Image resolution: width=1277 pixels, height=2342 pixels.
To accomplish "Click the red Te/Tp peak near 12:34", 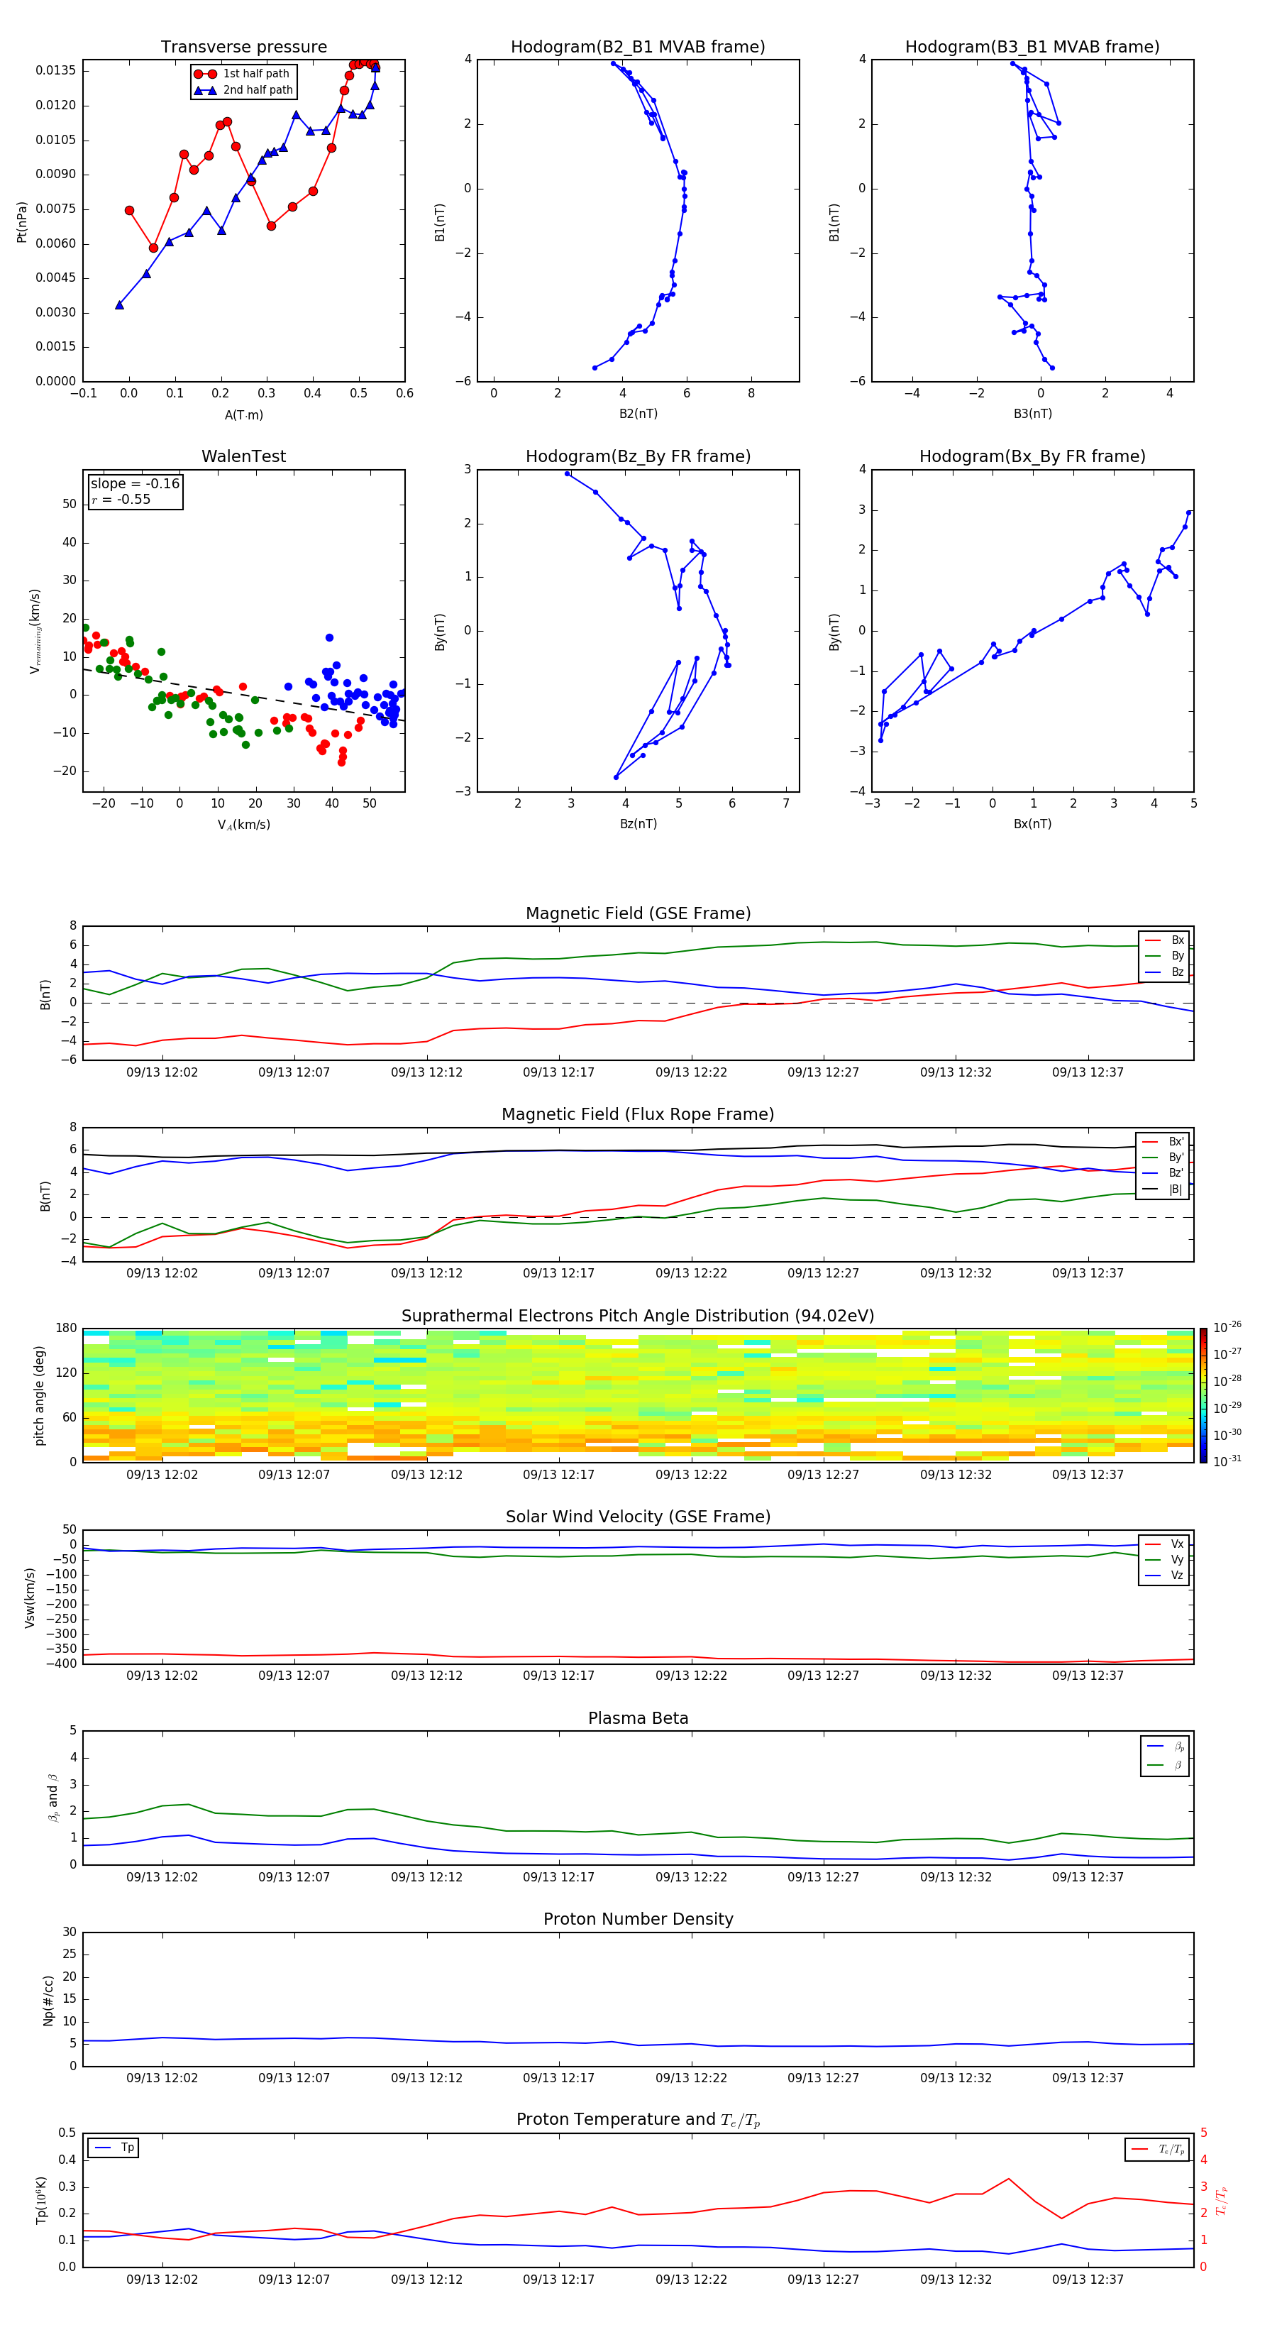I will pos(1008,2178).
